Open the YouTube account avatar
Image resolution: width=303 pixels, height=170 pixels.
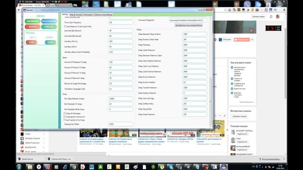pyautogui.click(x=278, y=17)
